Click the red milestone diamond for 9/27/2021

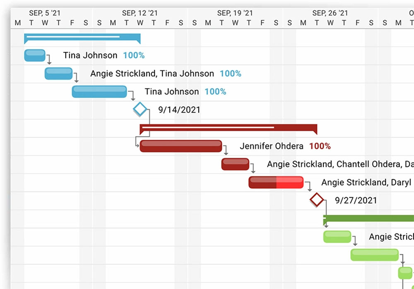317,200
